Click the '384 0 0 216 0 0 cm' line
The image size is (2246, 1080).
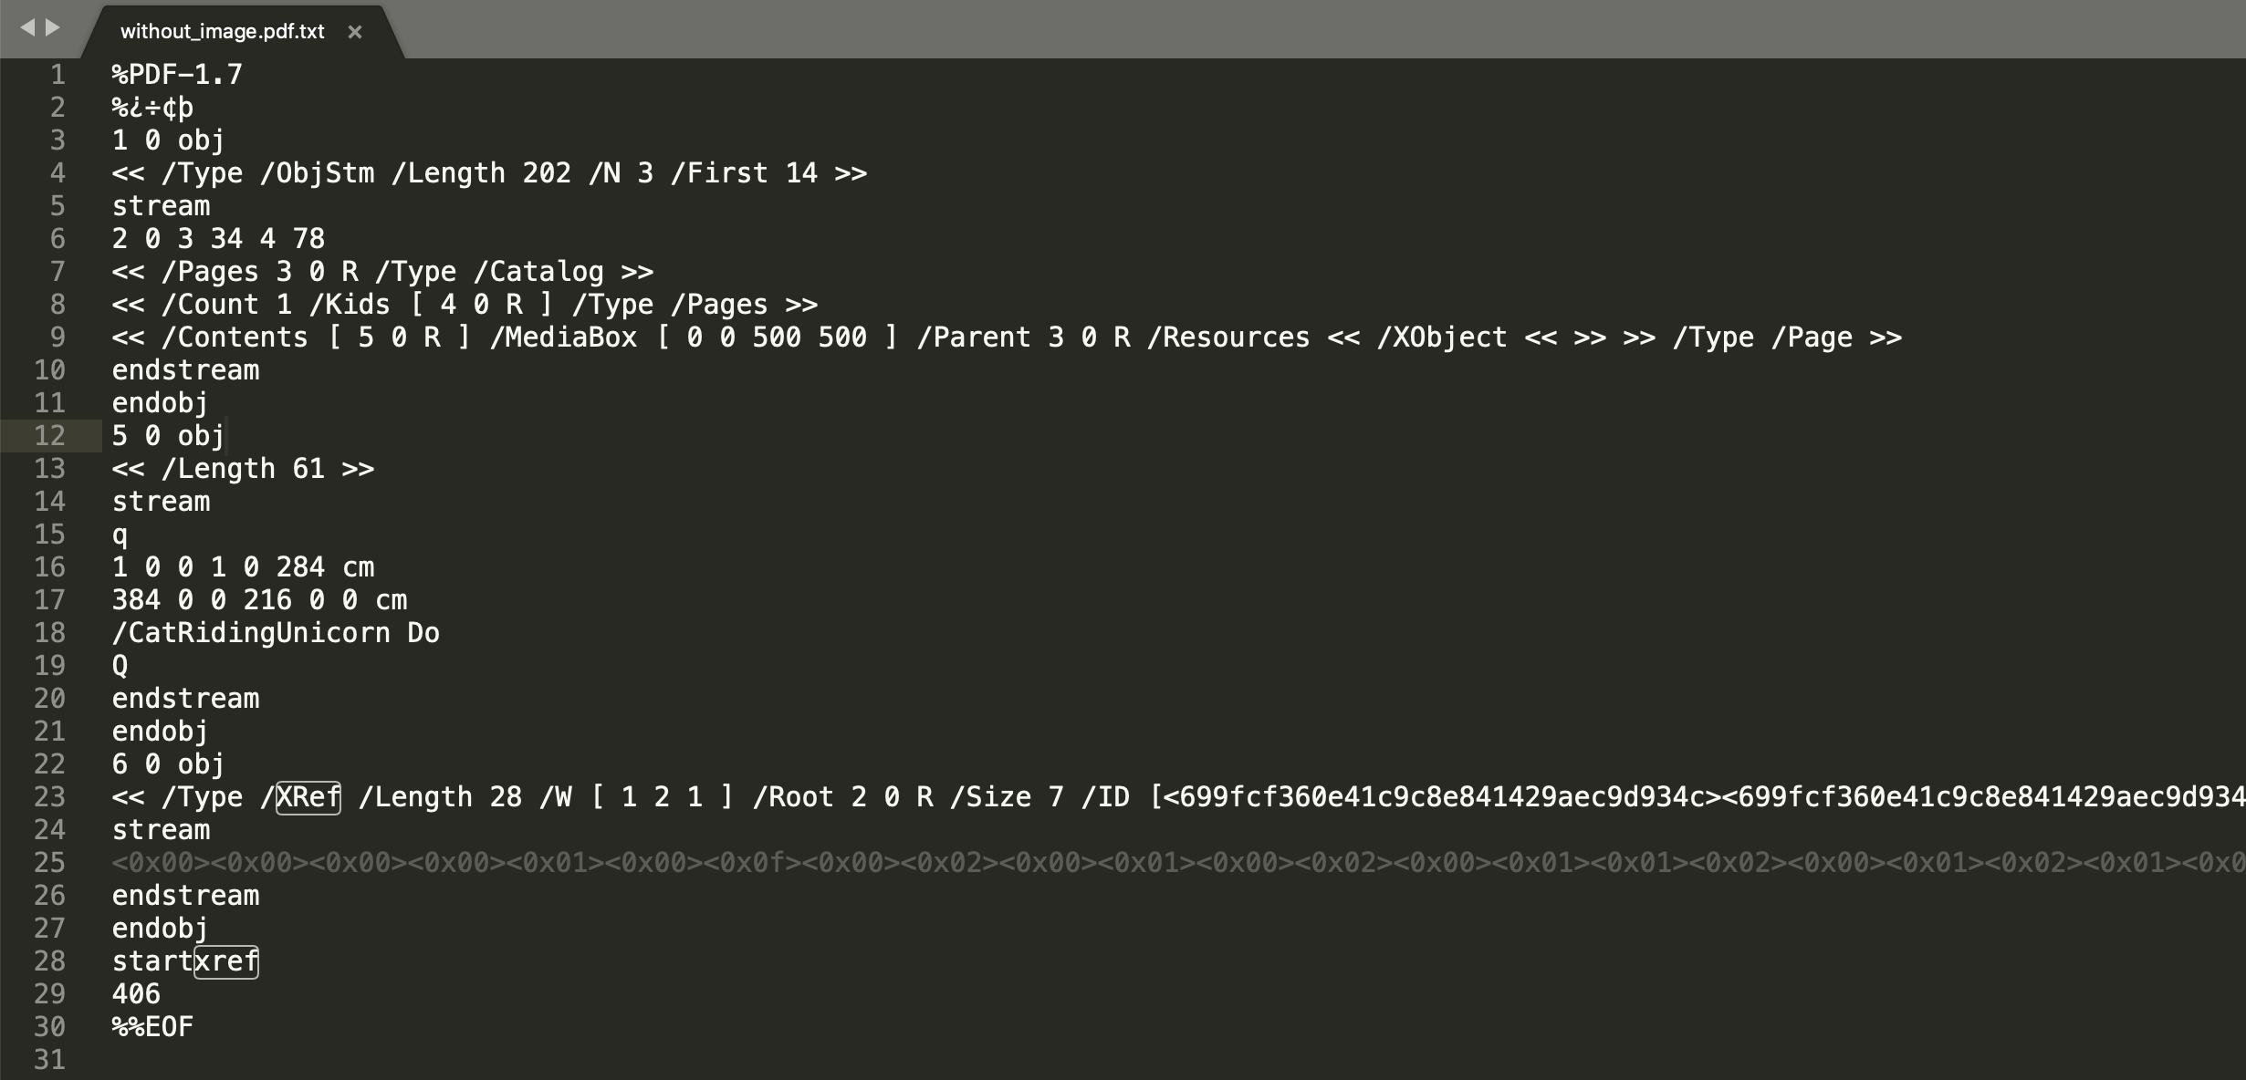point(259,600)
